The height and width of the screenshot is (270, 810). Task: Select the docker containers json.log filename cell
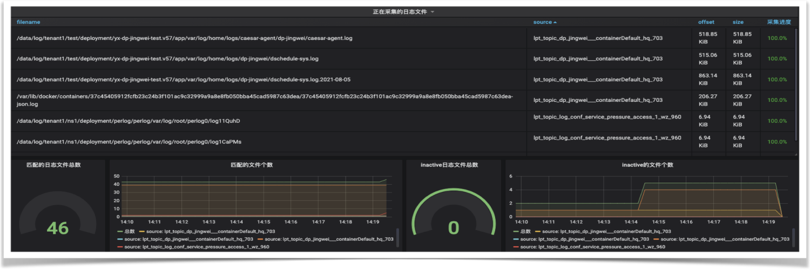pos(269,100)
